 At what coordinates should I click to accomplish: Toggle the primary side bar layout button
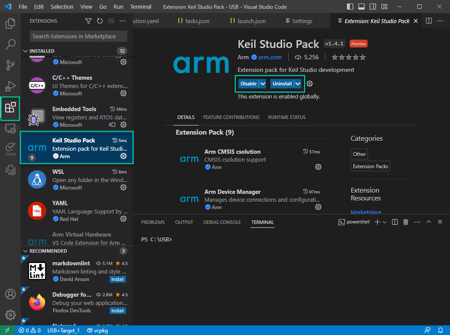(x=351, y=7)
